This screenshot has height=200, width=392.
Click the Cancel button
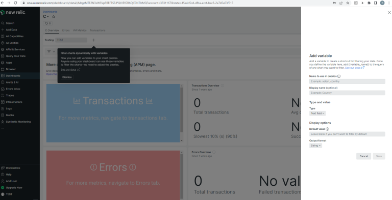click(363, 156)
